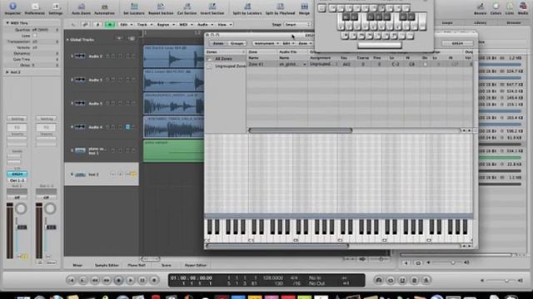The width and height of the screenshot is (533, 299).
Task: Click the Inst 2 track instrument icon
Action: 80,174
